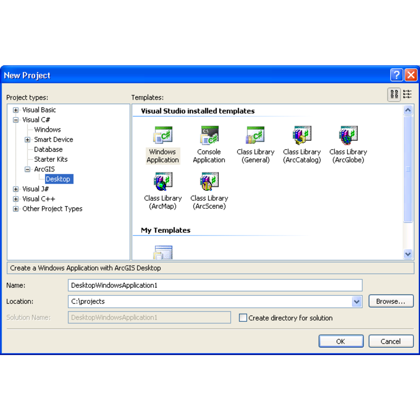Expand the Other Project Types node

(16, 209)
